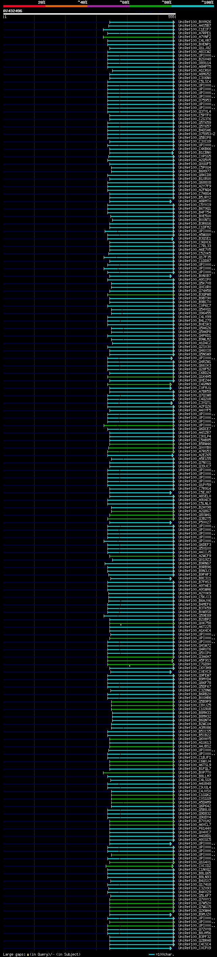Viewport: 217px width, 957px height.
Task: Select hit label UniRef100_A7BR59
Action: pos(194,391)
